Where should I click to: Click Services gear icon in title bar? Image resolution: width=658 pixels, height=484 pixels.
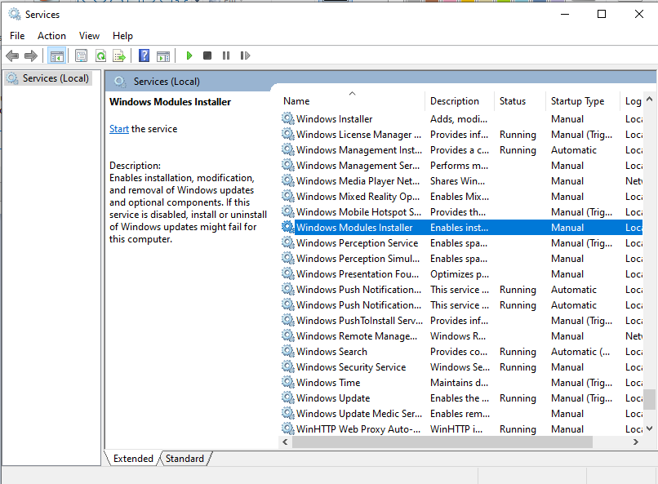[15, 14]
